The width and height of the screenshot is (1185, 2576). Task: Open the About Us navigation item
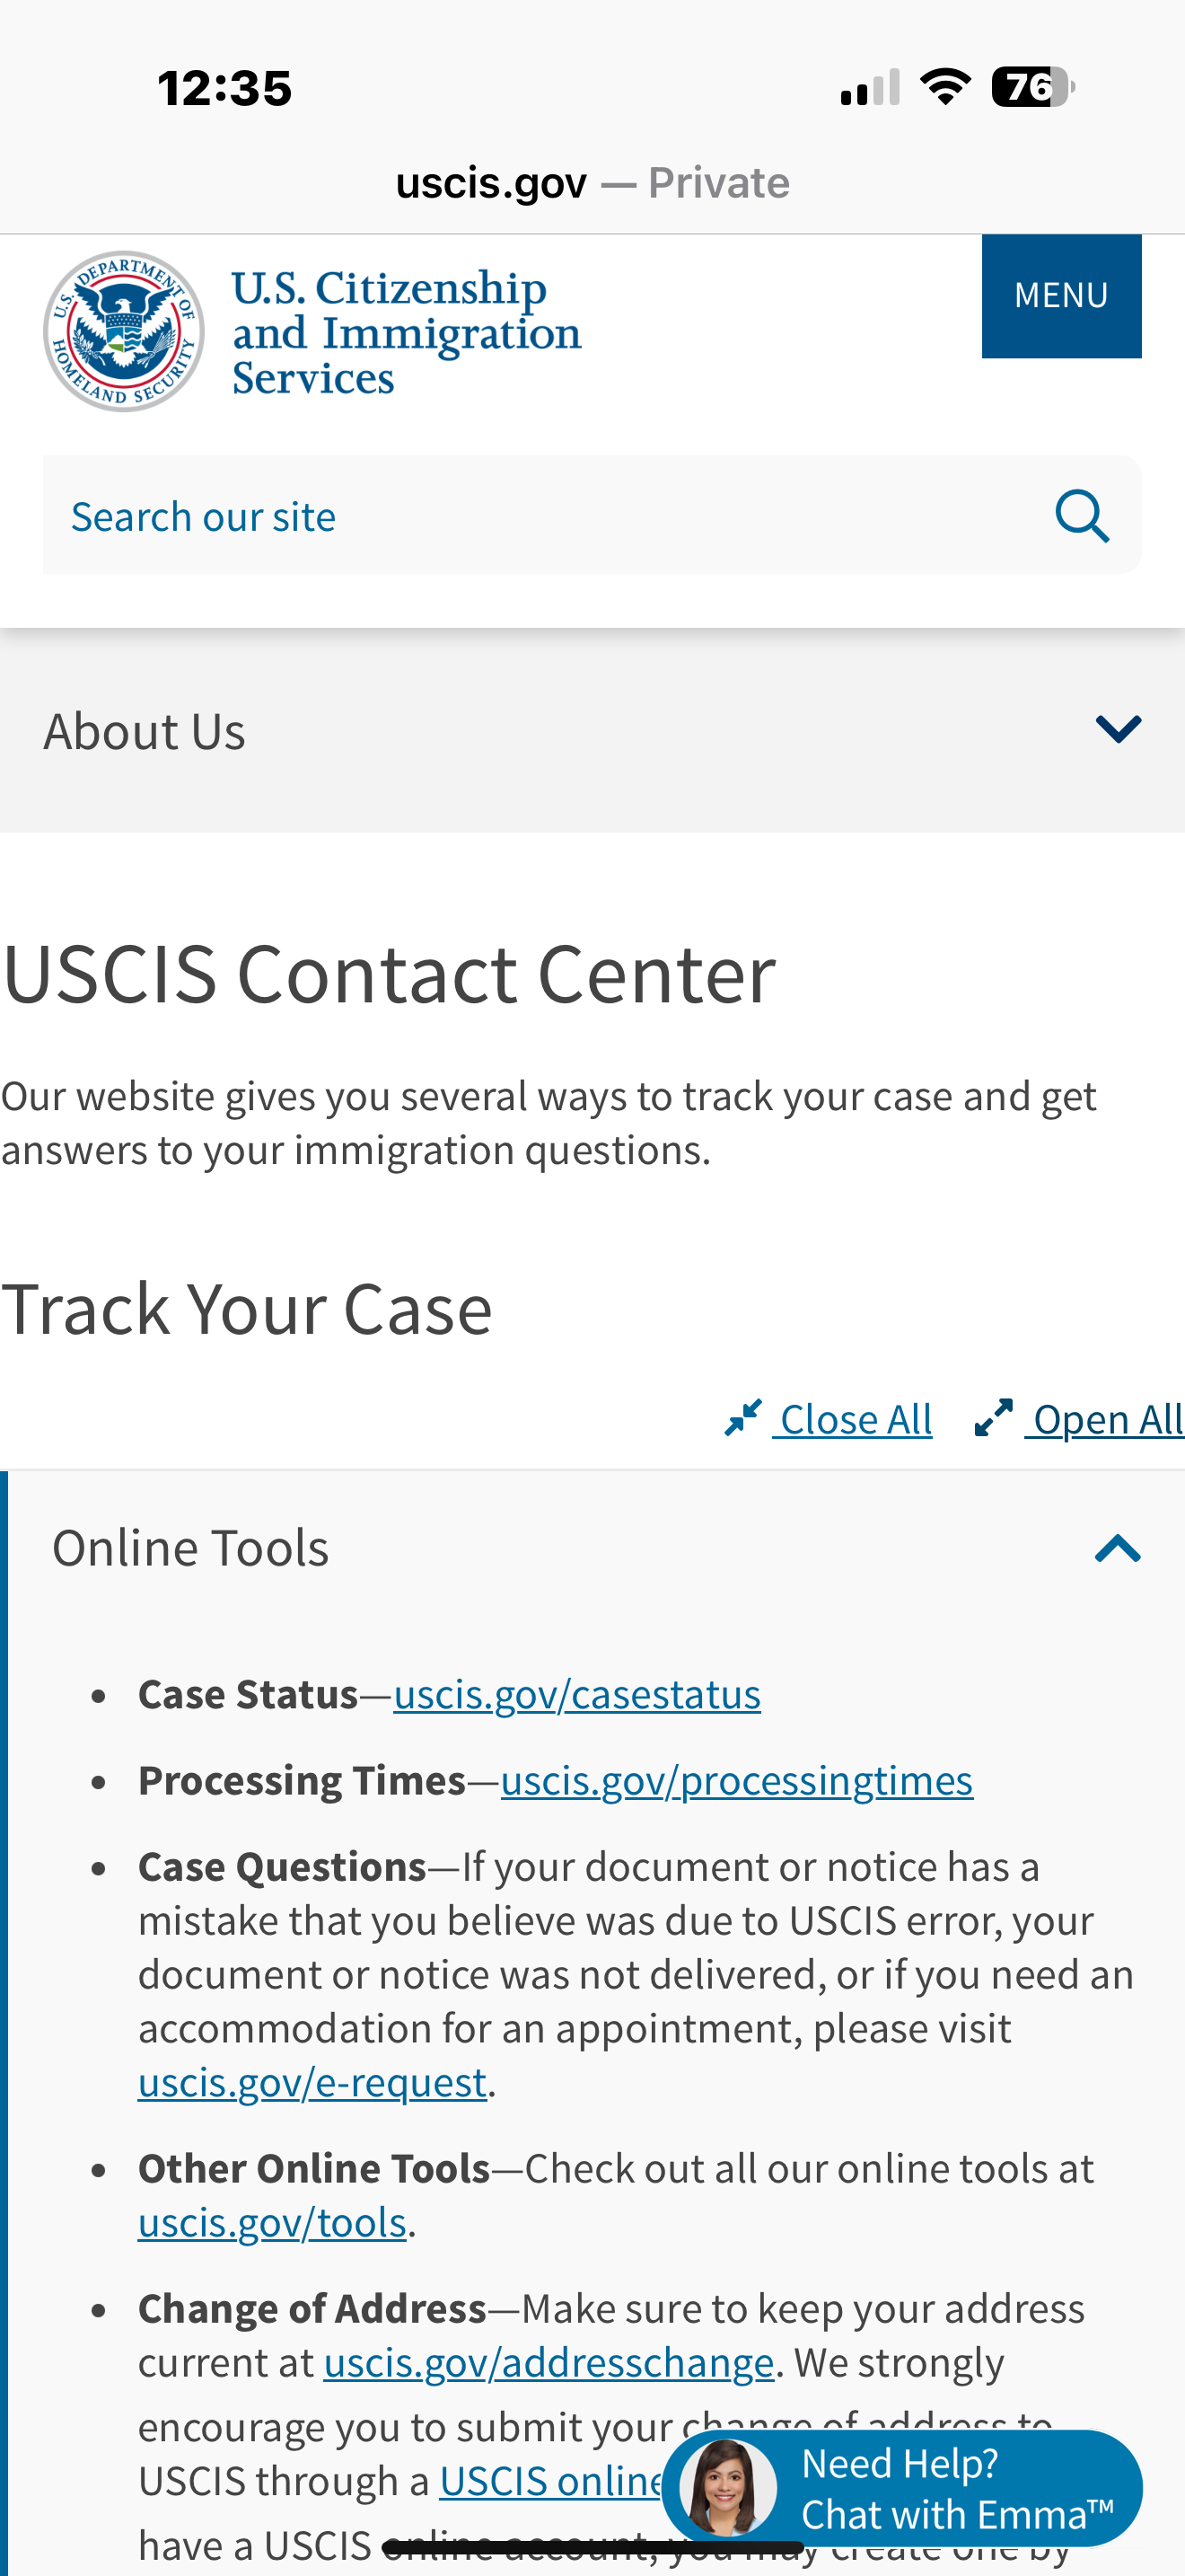(x=592, y=731)
